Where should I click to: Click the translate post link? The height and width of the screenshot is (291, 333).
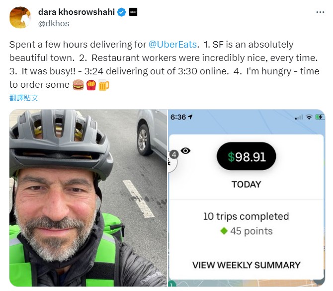coord(24,98)
